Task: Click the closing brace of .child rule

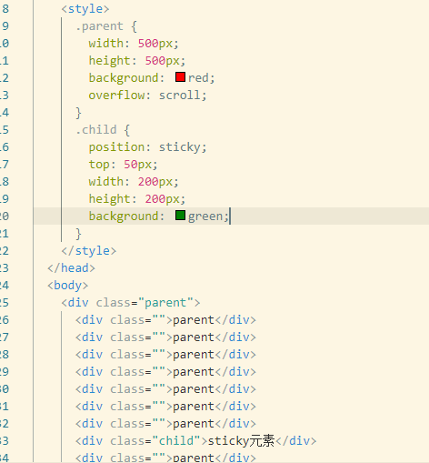Action: pos(78,234)
